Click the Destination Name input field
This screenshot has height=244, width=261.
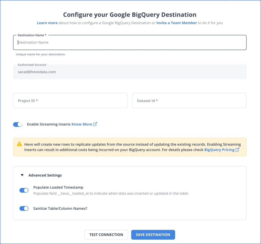[x=130, y=43]
